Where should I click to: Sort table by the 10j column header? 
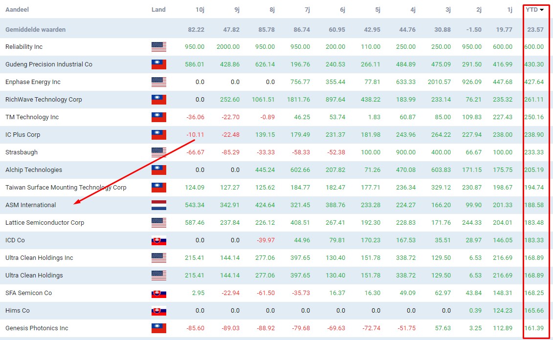pos(199,10)
